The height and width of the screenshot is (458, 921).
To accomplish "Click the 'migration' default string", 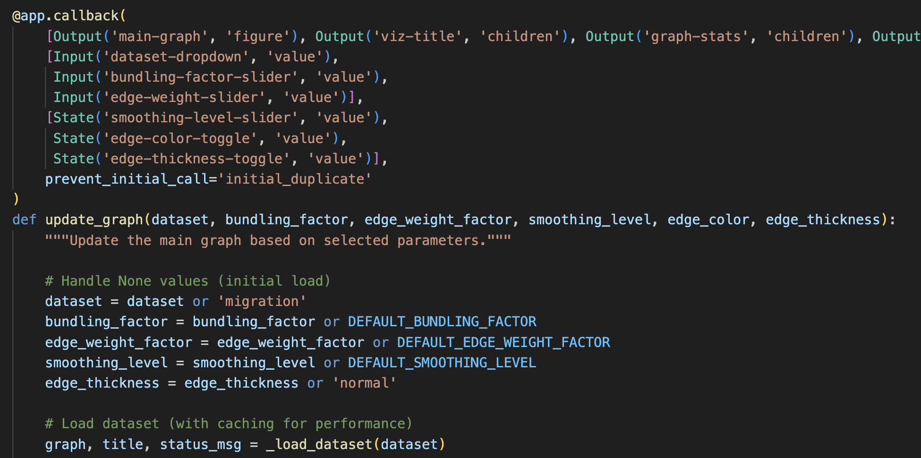I will 262,301.
